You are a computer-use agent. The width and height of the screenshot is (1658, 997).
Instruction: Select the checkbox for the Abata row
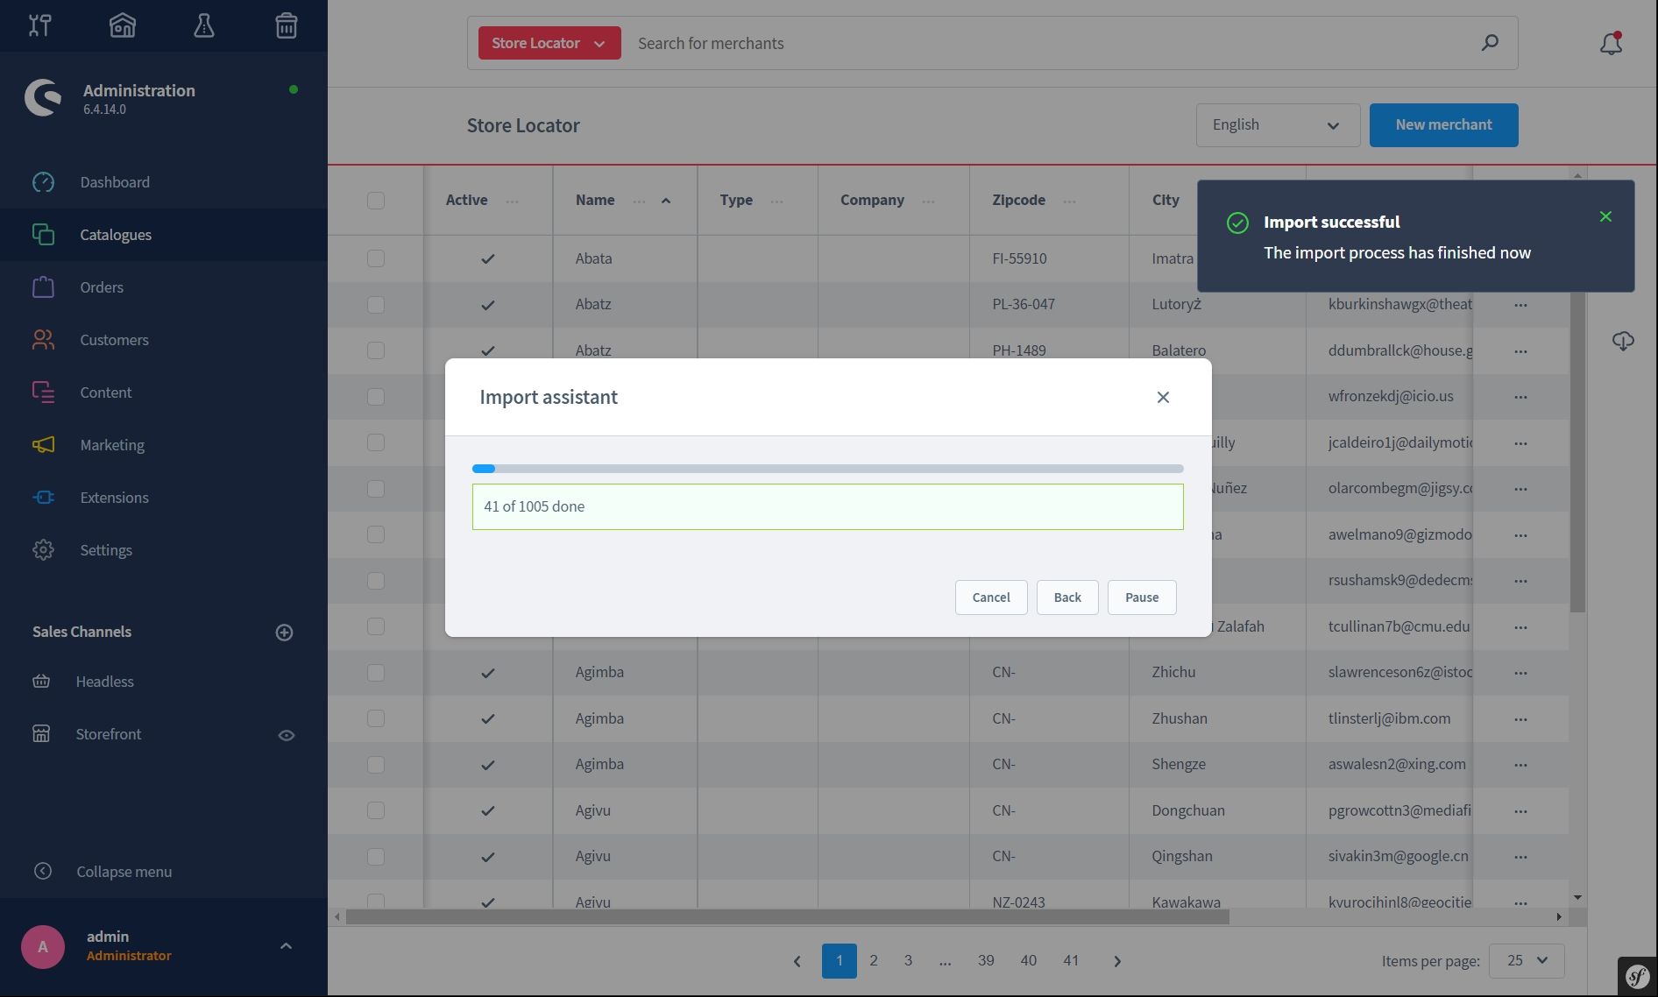pos(376,258)
